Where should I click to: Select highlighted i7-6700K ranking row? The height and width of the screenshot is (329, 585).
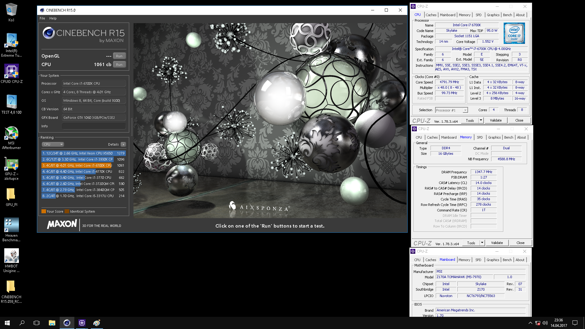tap(83, 165)
